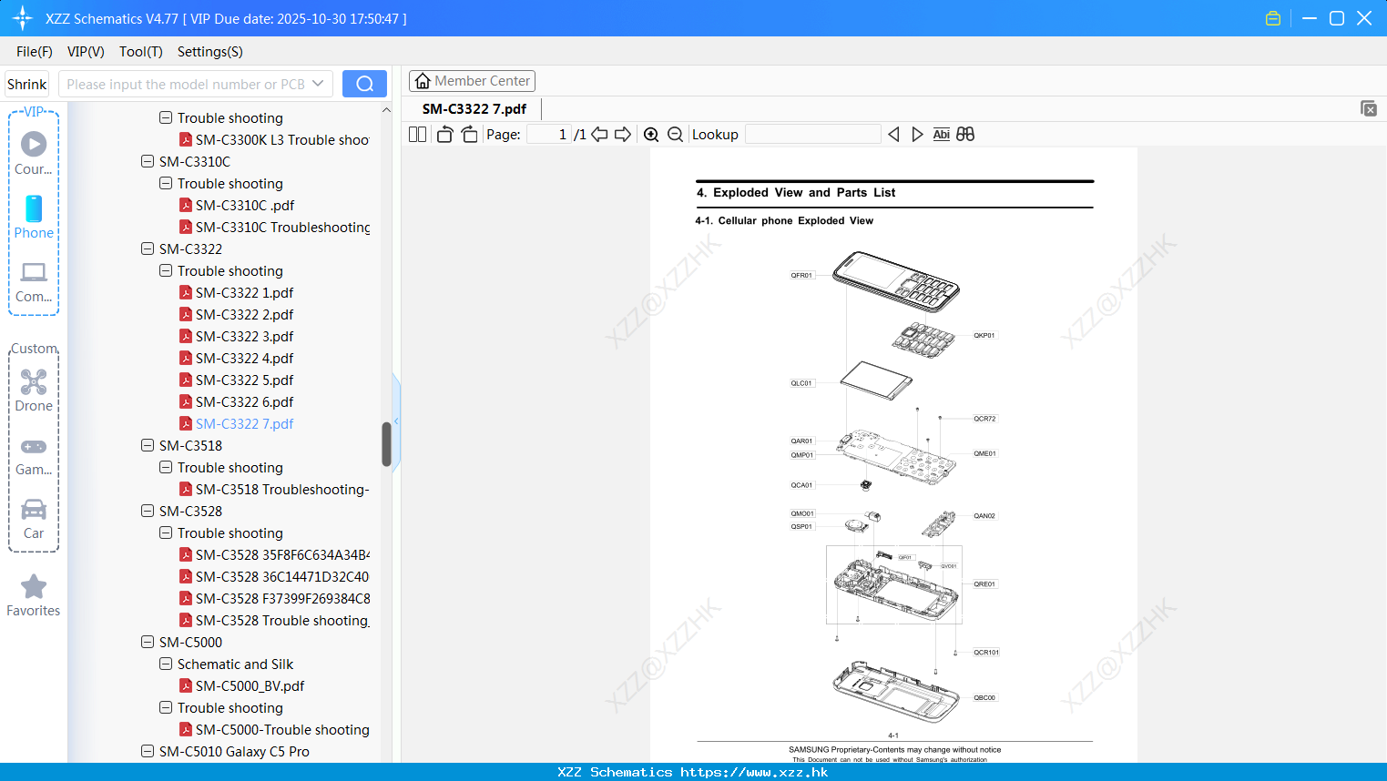Open the Drone category
1387x781 pixels.
tap(34, 390)
